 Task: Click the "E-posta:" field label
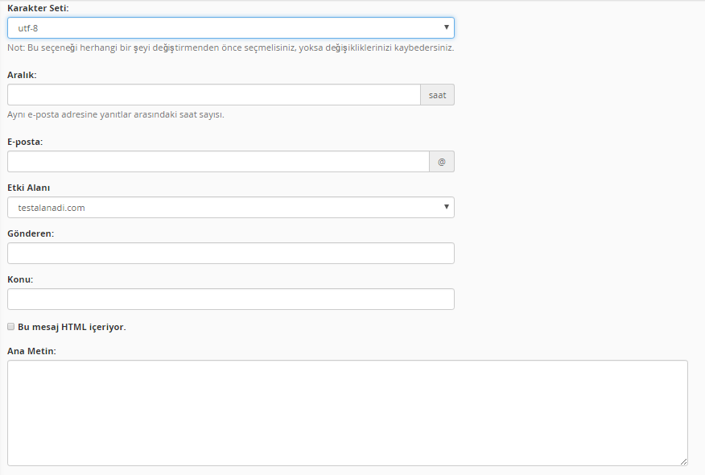(x=25, y=142)
